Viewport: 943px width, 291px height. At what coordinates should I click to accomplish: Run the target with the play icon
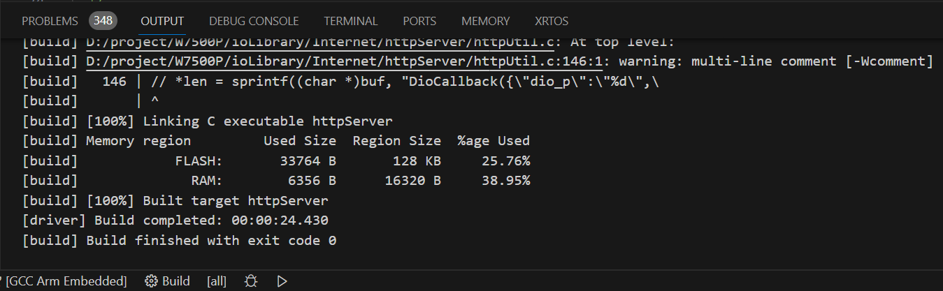pos(282,281)
